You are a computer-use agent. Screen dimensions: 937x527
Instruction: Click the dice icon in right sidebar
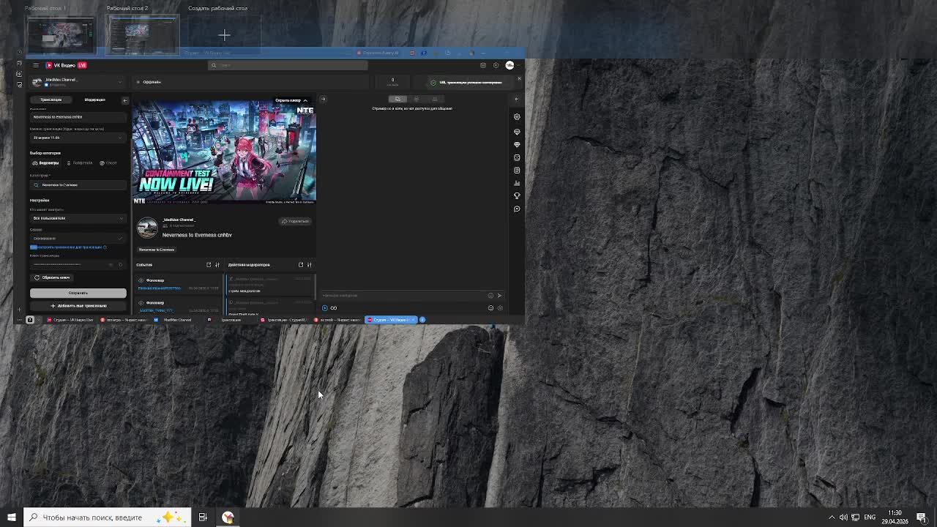517,157
